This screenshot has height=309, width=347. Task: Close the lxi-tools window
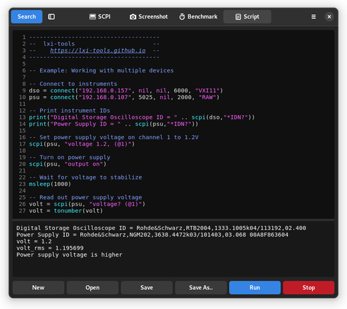(329, 16)
